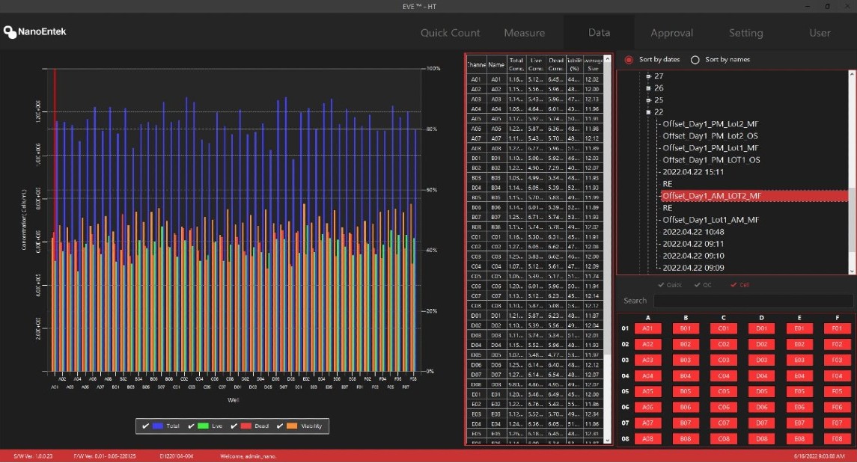
Task: Click the status bar date and time
Action: [x=819, y=456]
